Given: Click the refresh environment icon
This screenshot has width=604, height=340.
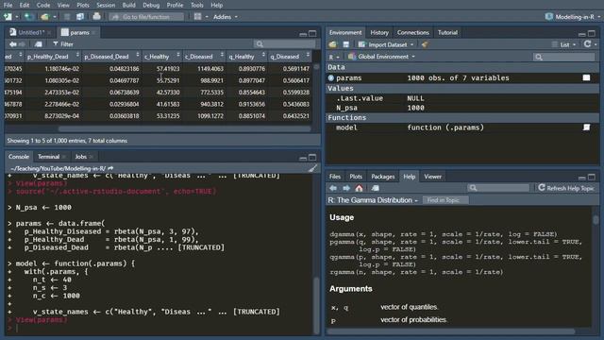Looking at the screenshot, I should tap(587, 44).
